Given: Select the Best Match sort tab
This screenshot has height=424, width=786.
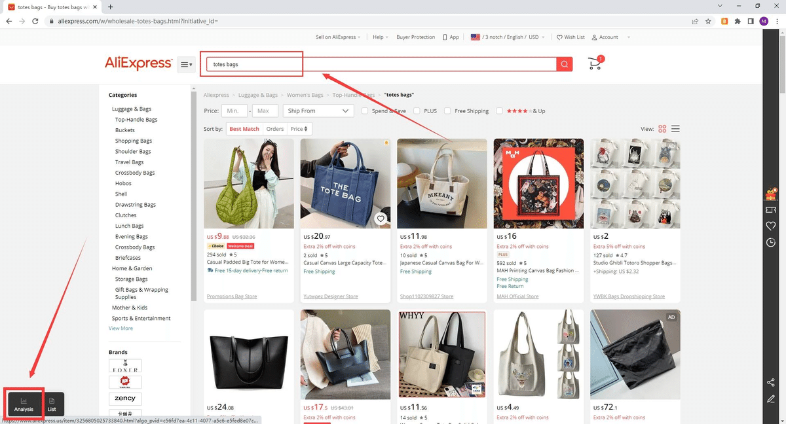Looking at the screenshot, I should click(x=244, y=129).
